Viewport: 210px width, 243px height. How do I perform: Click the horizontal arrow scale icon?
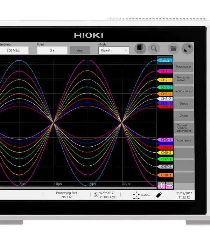169,185
